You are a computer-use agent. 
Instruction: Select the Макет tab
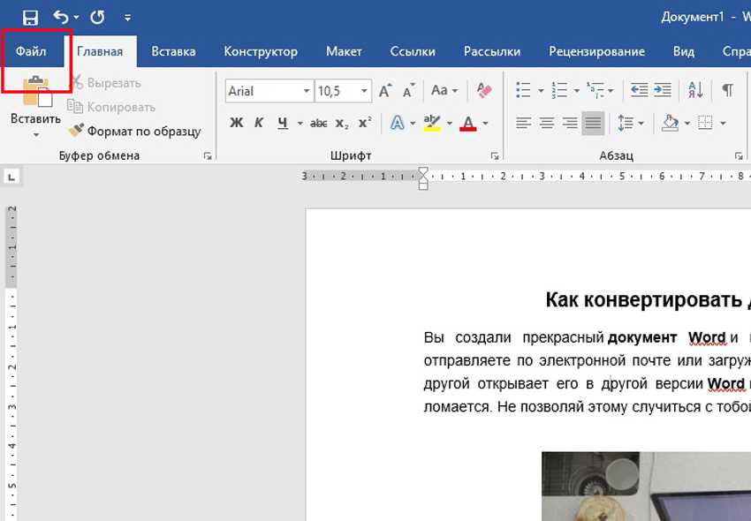click(344, 51)
